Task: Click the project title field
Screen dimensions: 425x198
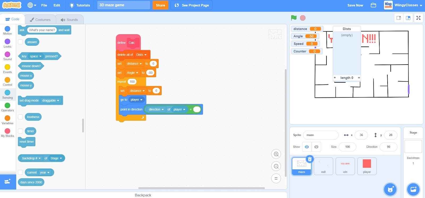Action: (x=124, y=5)
